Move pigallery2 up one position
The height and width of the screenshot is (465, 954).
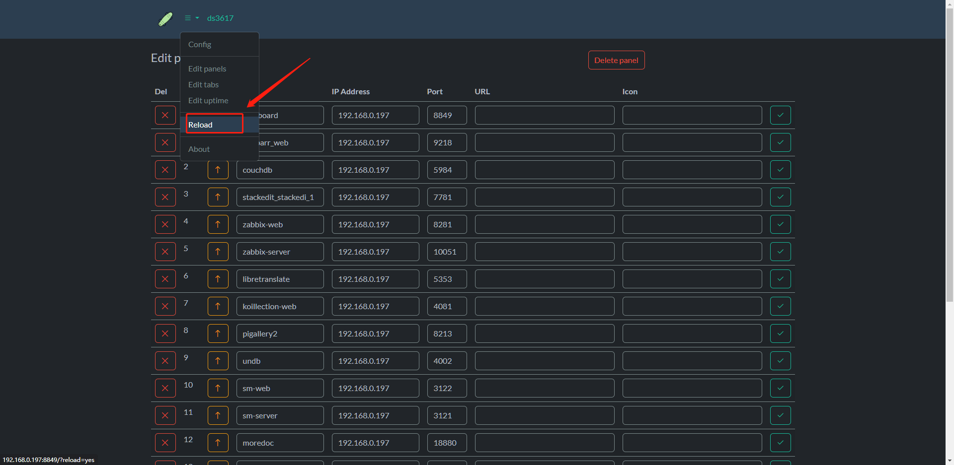pos(218,333)
